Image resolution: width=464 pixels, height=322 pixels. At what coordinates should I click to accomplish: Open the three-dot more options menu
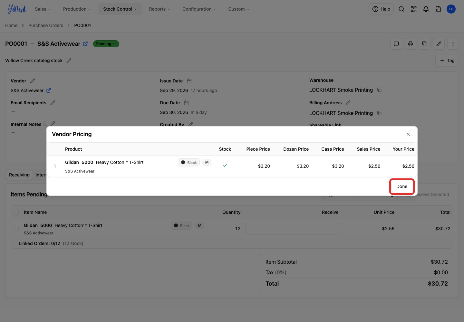point(453,44)
